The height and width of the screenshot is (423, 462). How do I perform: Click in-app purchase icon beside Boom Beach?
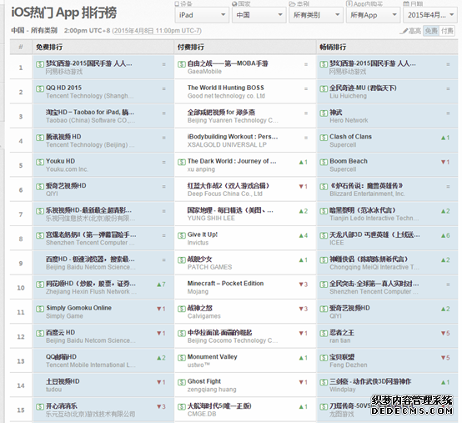coord(324,162)
